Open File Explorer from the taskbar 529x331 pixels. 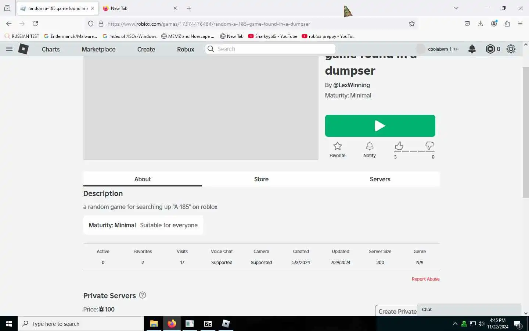[x=154, y=324]
